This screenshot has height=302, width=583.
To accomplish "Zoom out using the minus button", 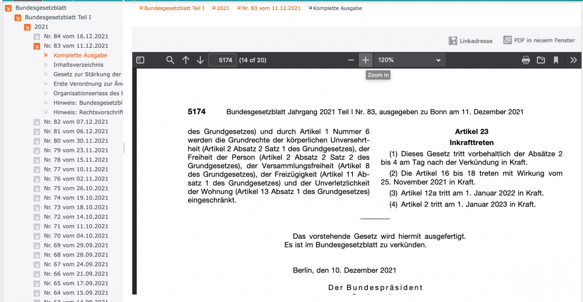I will [x=351, y=60].
